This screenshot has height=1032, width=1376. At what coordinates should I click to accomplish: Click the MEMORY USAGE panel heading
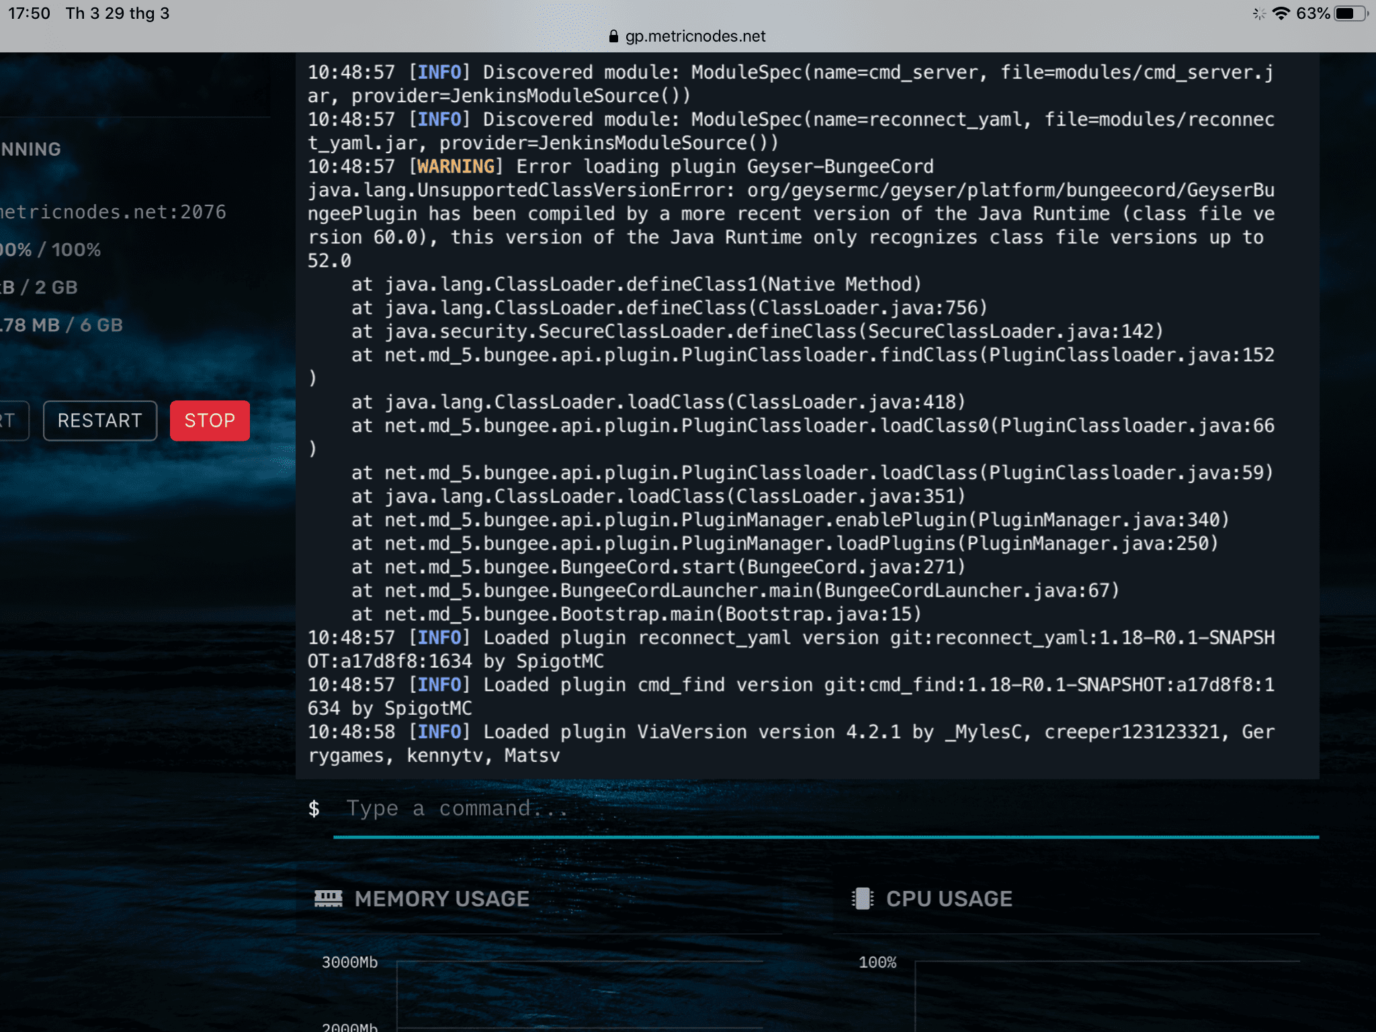click(441, 898)
